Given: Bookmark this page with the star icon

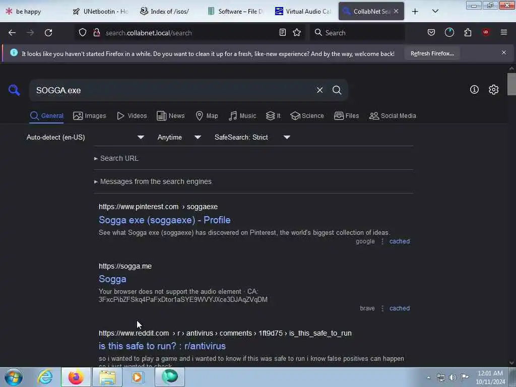Looking at the screenshot, I should pos(297,32).
